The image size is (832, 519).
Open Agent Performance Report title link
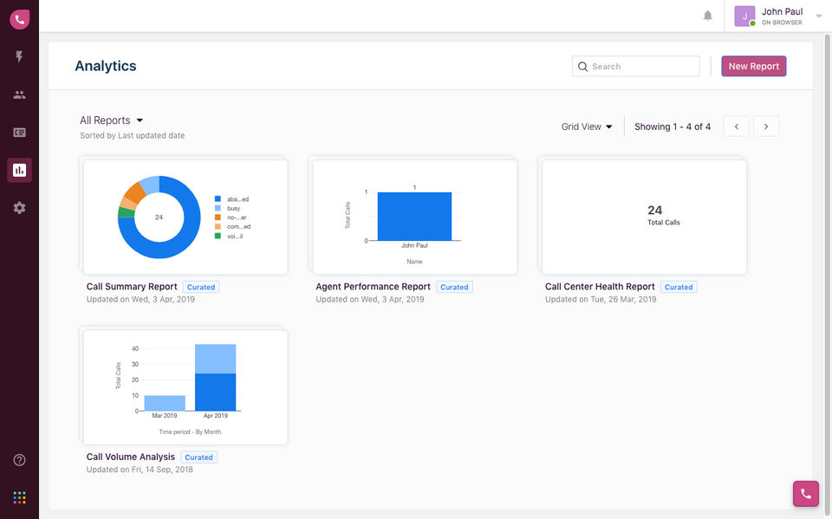tap(373, 287)
